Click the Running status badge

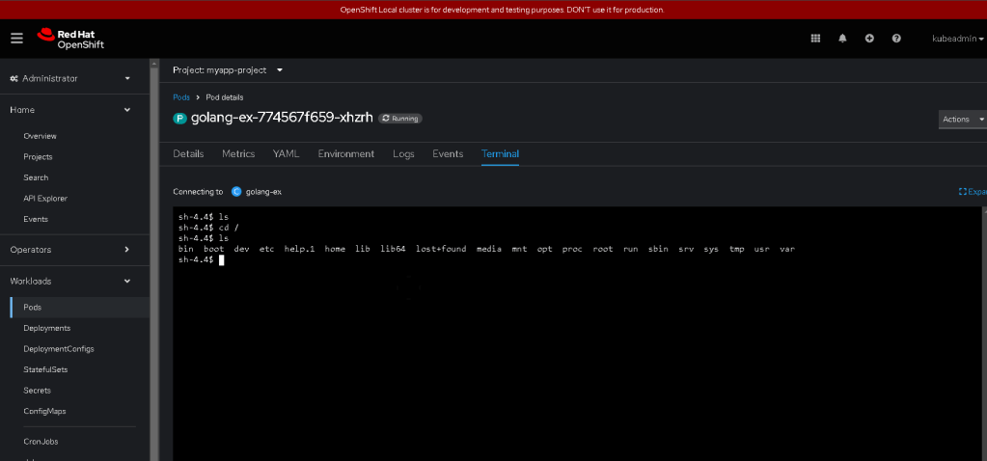400,119
